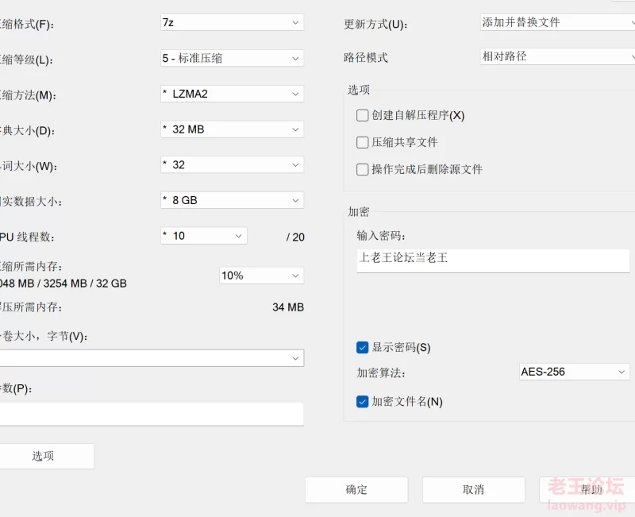The height and width of the screenshot is (517, 635).
Task: Open the LZMA2 compression method dropdown
Action: click(232, 94)
